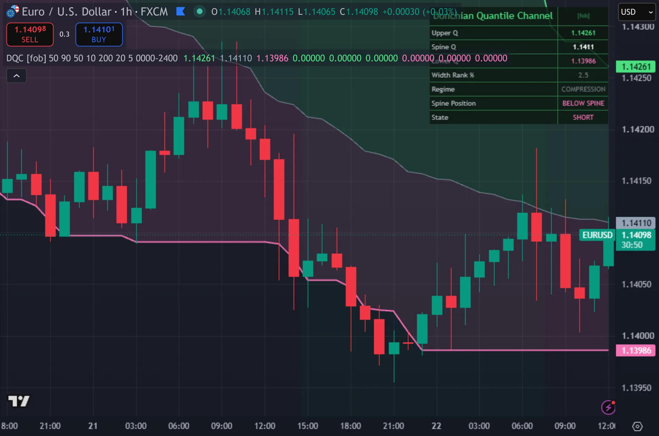Click the 1.13950 price scale level
This screenshot has width=659, height=436.
click(x=636, y=388)
